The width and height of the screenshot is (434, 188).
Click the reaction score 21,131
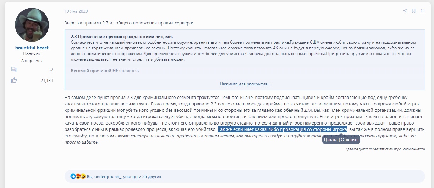coord(46,80)
